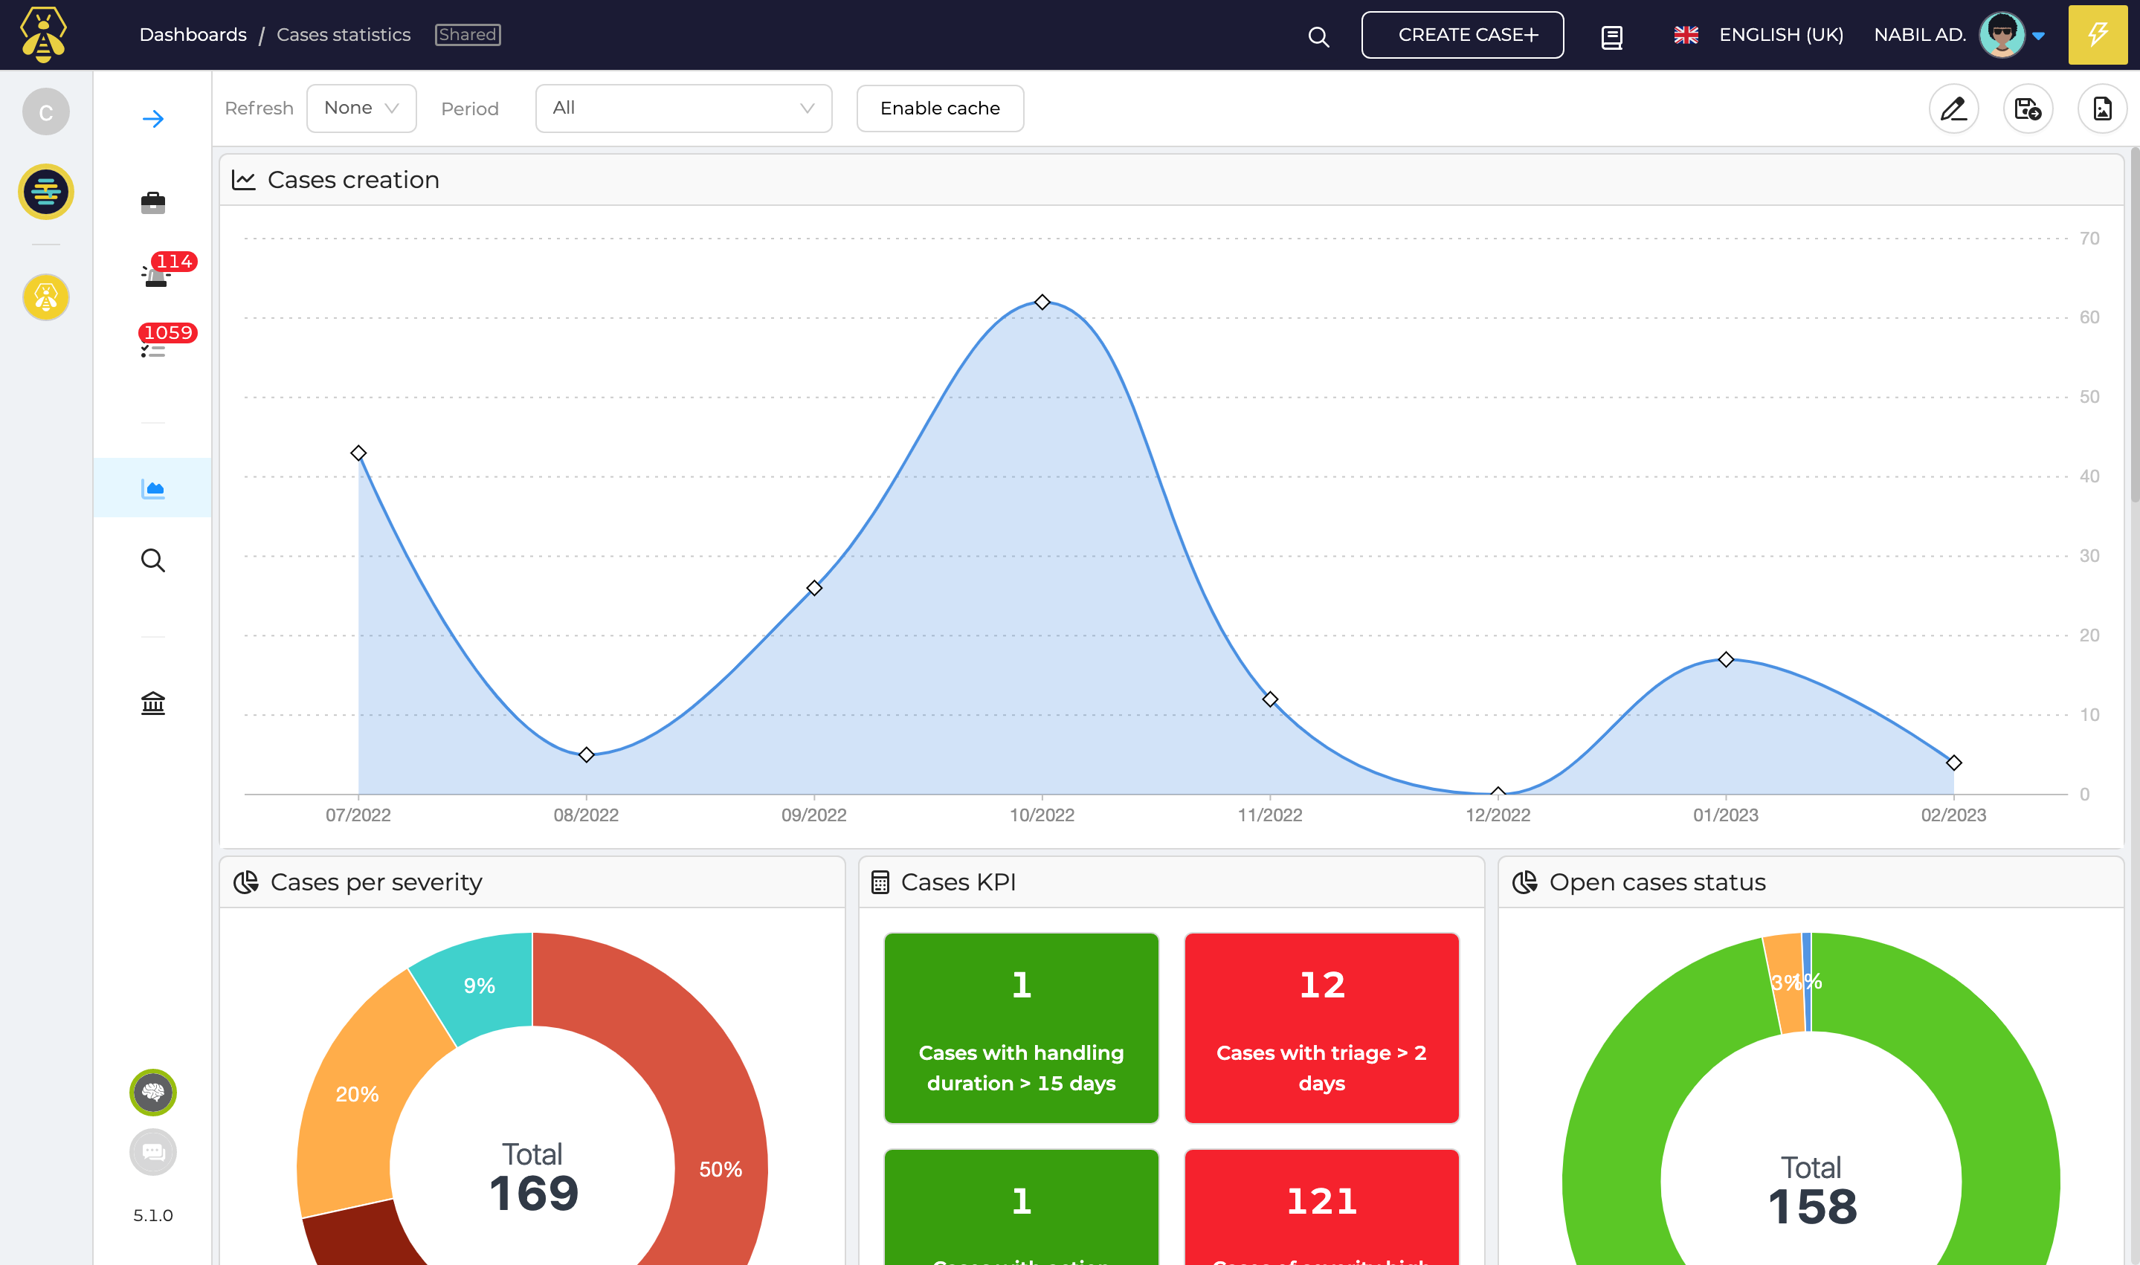Image resolution: width=2140 pixels, height=1265 pixels.
Task: Click the CREATE CASE+ button
Action: pyautogui.click(x=1462, y=35)
